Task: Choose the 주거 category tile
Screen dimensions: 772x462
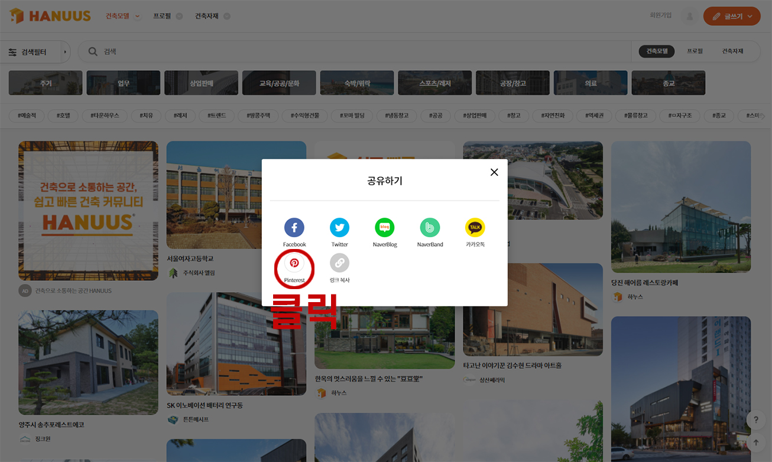Action: point(46,83)
